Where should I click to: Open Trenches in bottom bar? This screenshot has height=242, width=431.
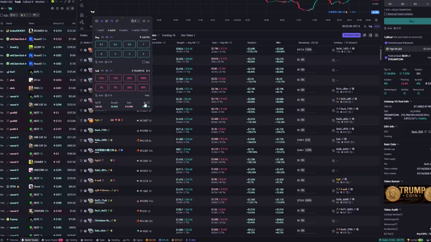11,240
